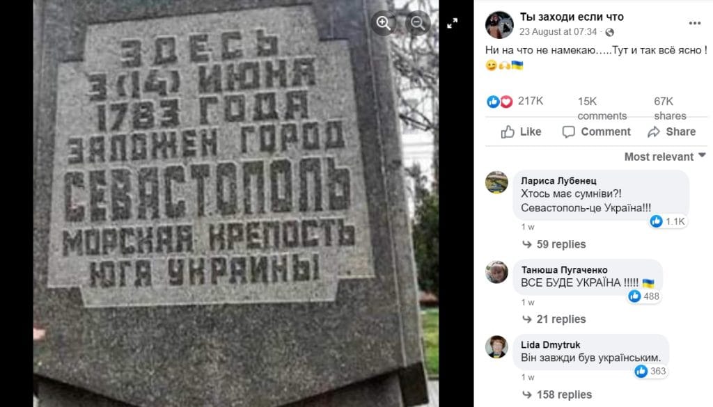Viewport: 713px width, 407px height.
Task: Open the post options three-dot menu
Action: [694, 23]
